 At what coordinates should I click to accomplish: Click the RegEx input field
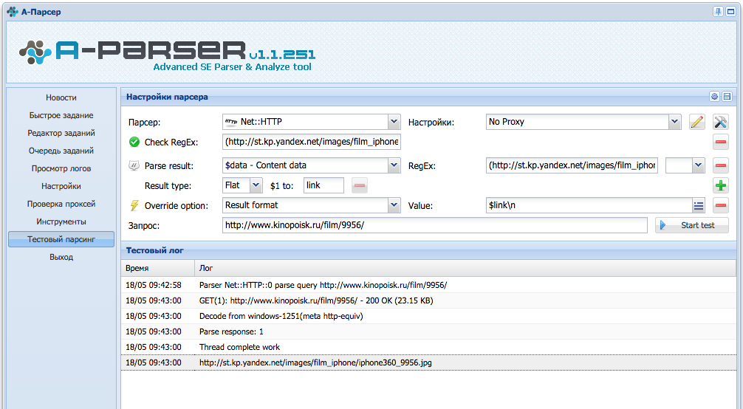[572, 165]
